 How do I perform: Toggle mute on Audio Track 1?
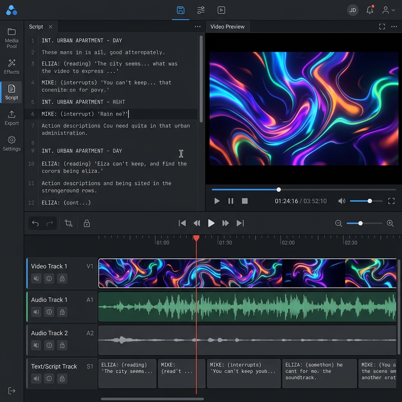[36, 312]
